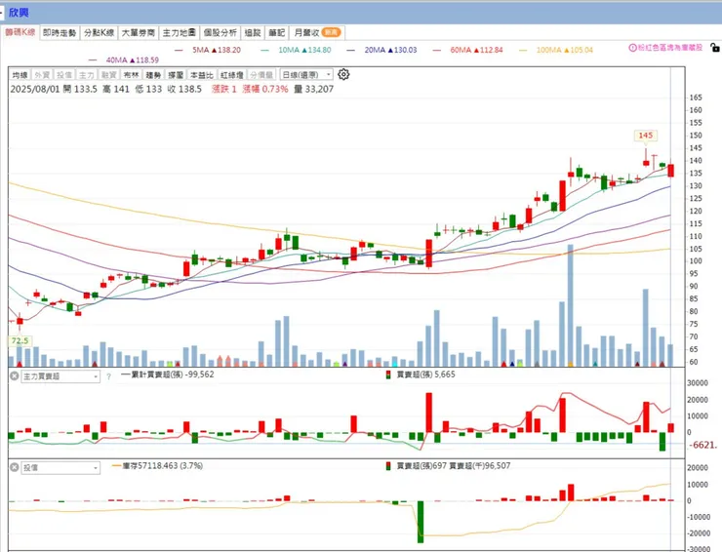Click the 20MA legend line swatch
Screen dimensions: 722x552
click(351, 50)
